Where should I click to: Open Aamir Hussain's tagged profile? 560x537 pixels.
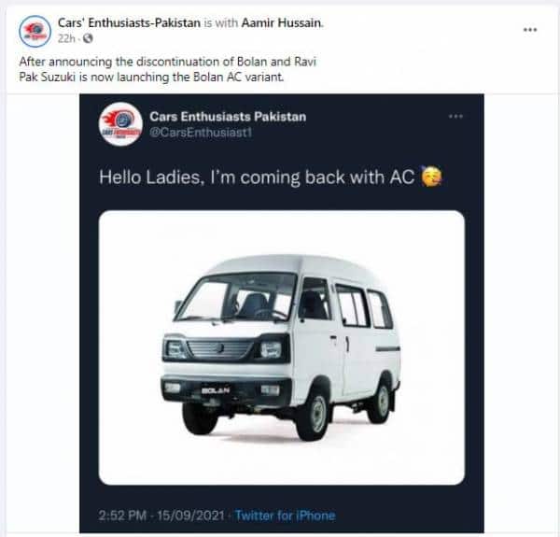(x=282, y=22)
